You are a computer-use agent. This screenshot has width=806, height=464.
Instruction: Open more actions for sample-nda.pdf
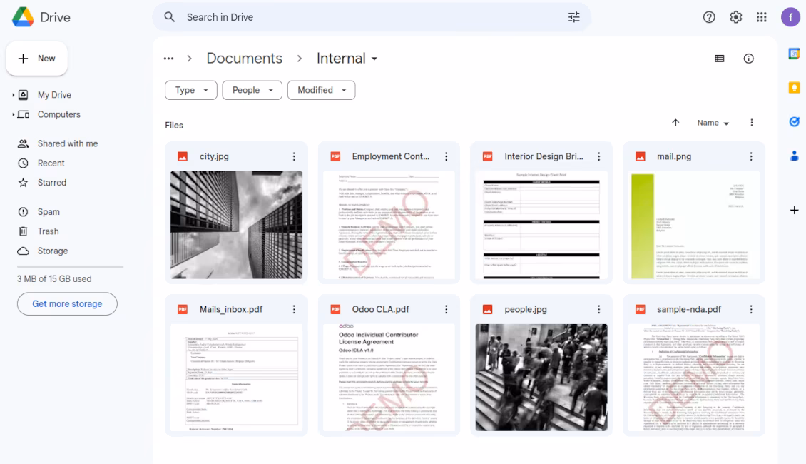pos(751,309)
